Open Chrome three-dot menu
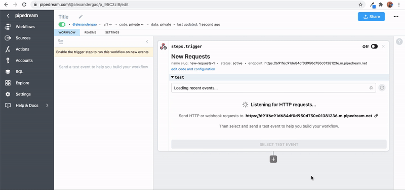Image resolution: width=405 pixels, height=190 pixels. [x=399, y=5]
